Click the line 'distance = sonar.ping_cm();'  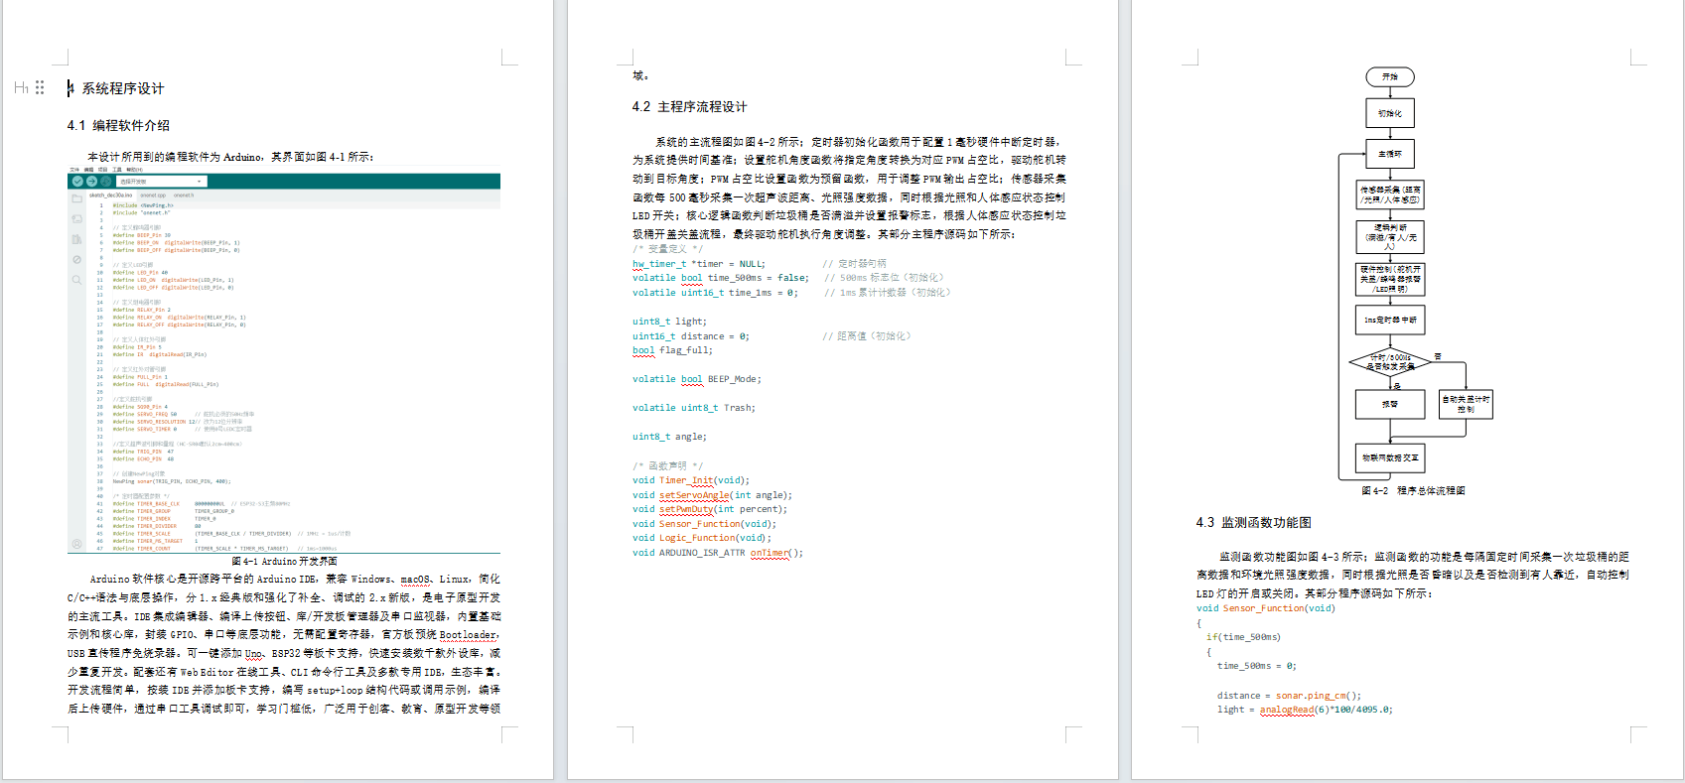coord(1289,696)
